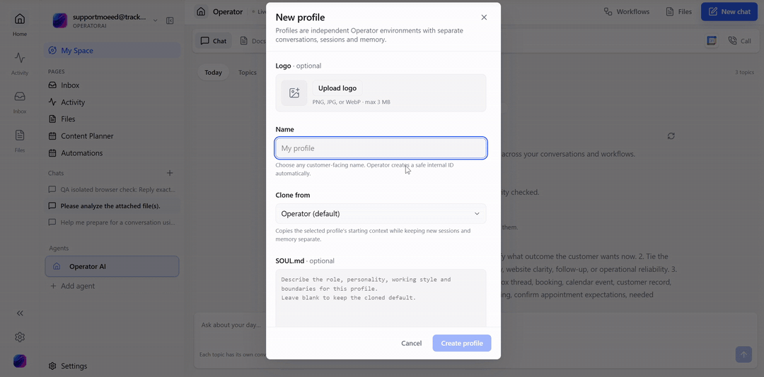This screenshot has width=764, height=377.
Task: Add a new chat with plus icon
Action: coord(170,173)
